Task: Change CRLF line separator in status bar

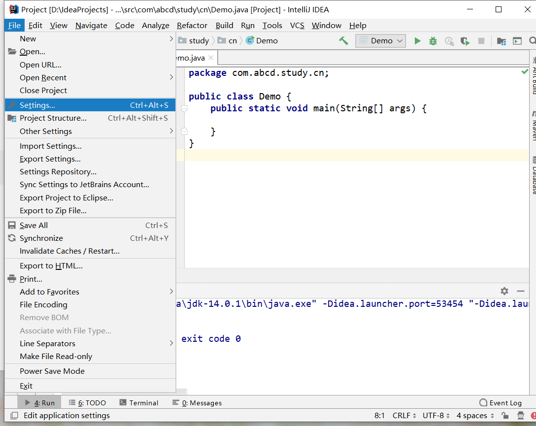Action: pyautogui.click(x=404, y=415)
